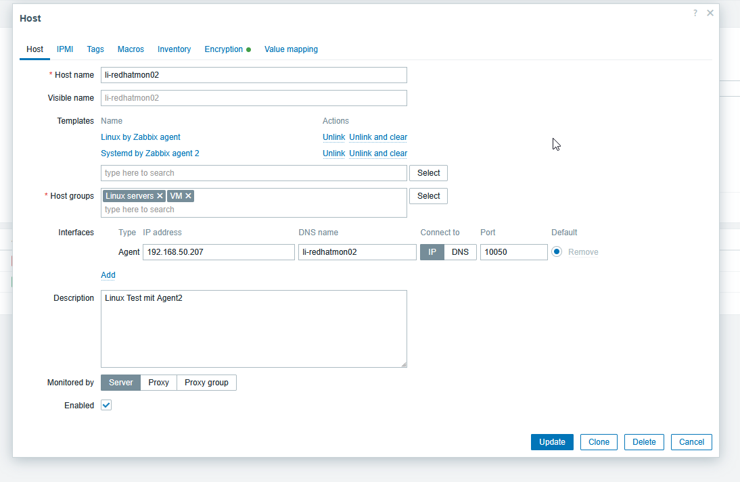
Task: Close the Host dialog with X icon
Action: 710,13
